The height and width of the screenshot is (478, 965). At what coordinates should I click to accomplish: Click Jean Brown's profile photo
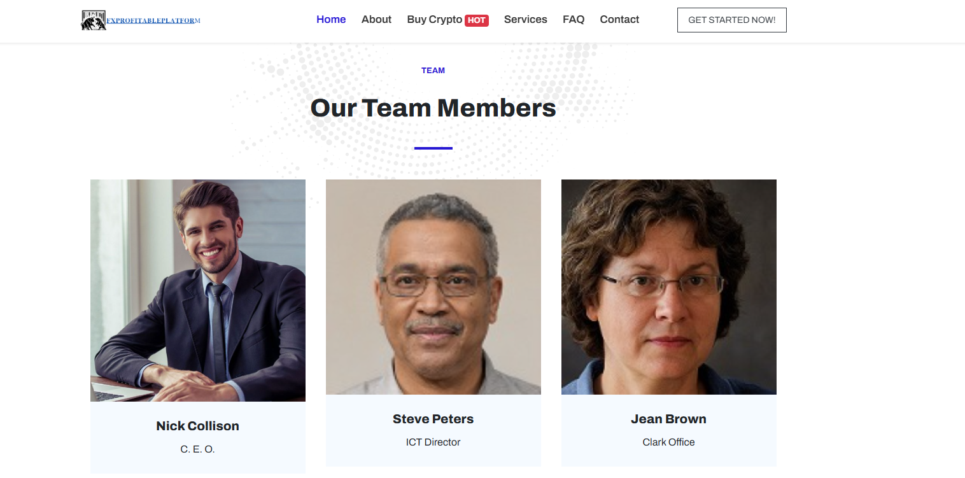pos(669,287)
